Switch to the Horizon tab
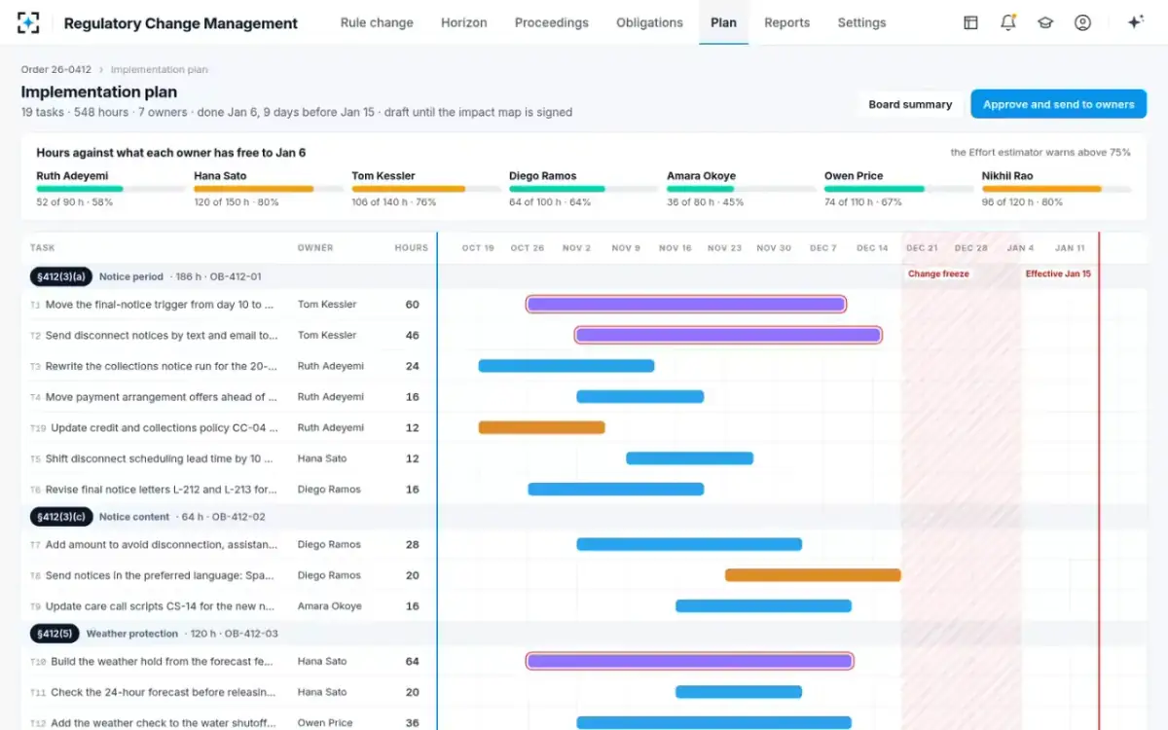 click(x=464, y=22)
